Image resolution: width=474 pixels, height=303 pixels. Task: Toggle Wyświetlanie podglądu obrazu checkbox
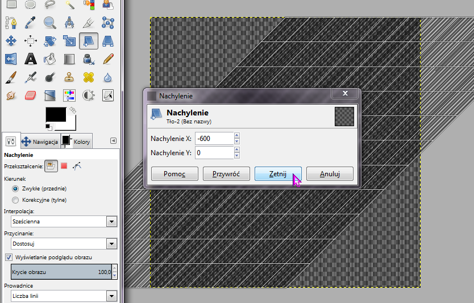[9, 258]
